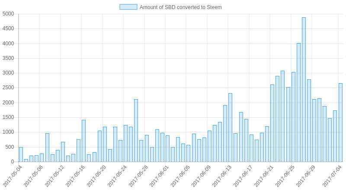Click the bar for 2017-06-09
The height and width of the screenshot is (194, 346).
209,146
